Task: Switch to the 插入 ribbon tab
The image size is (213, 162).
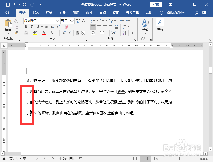Action: 36,12
